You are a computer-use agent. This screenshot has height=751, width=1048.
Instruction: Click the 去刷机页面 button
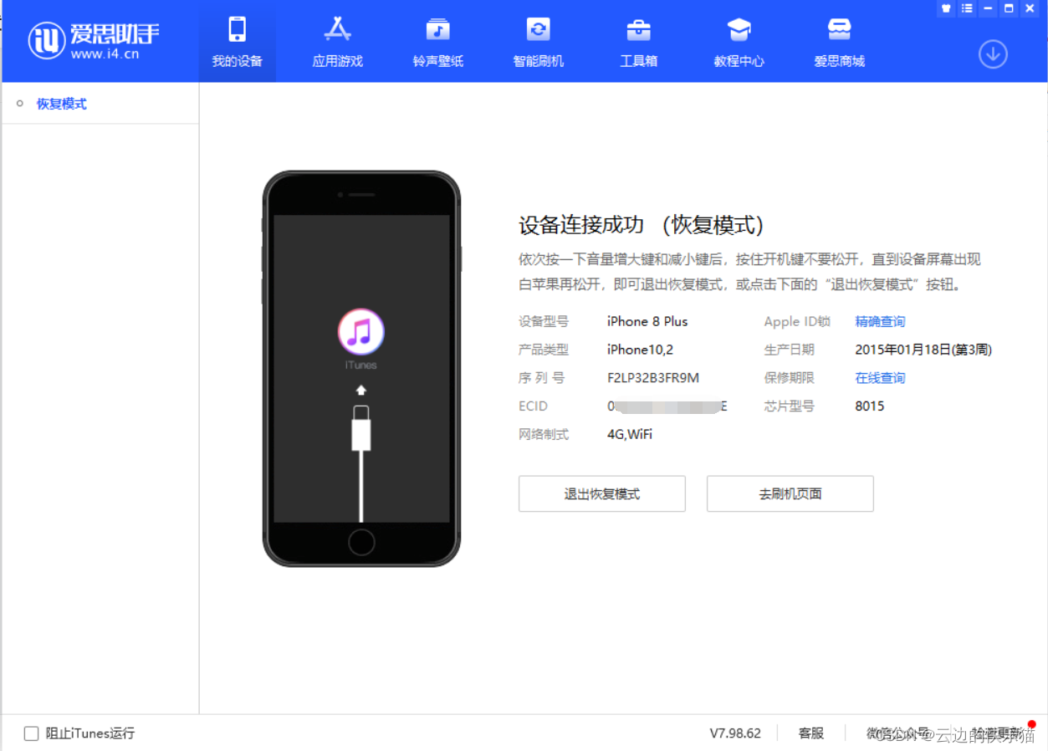click(790, 493)
